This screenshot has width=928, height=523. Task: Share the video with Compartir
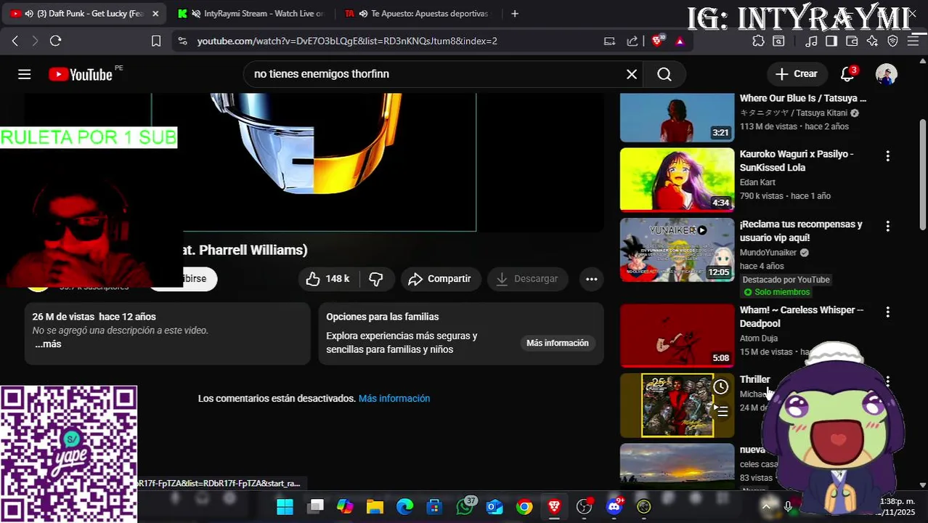(x=440, y=279)
